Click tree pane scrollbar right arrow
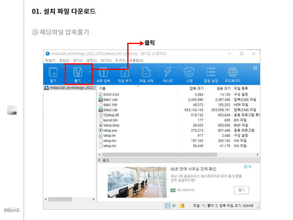 point(93,199)
